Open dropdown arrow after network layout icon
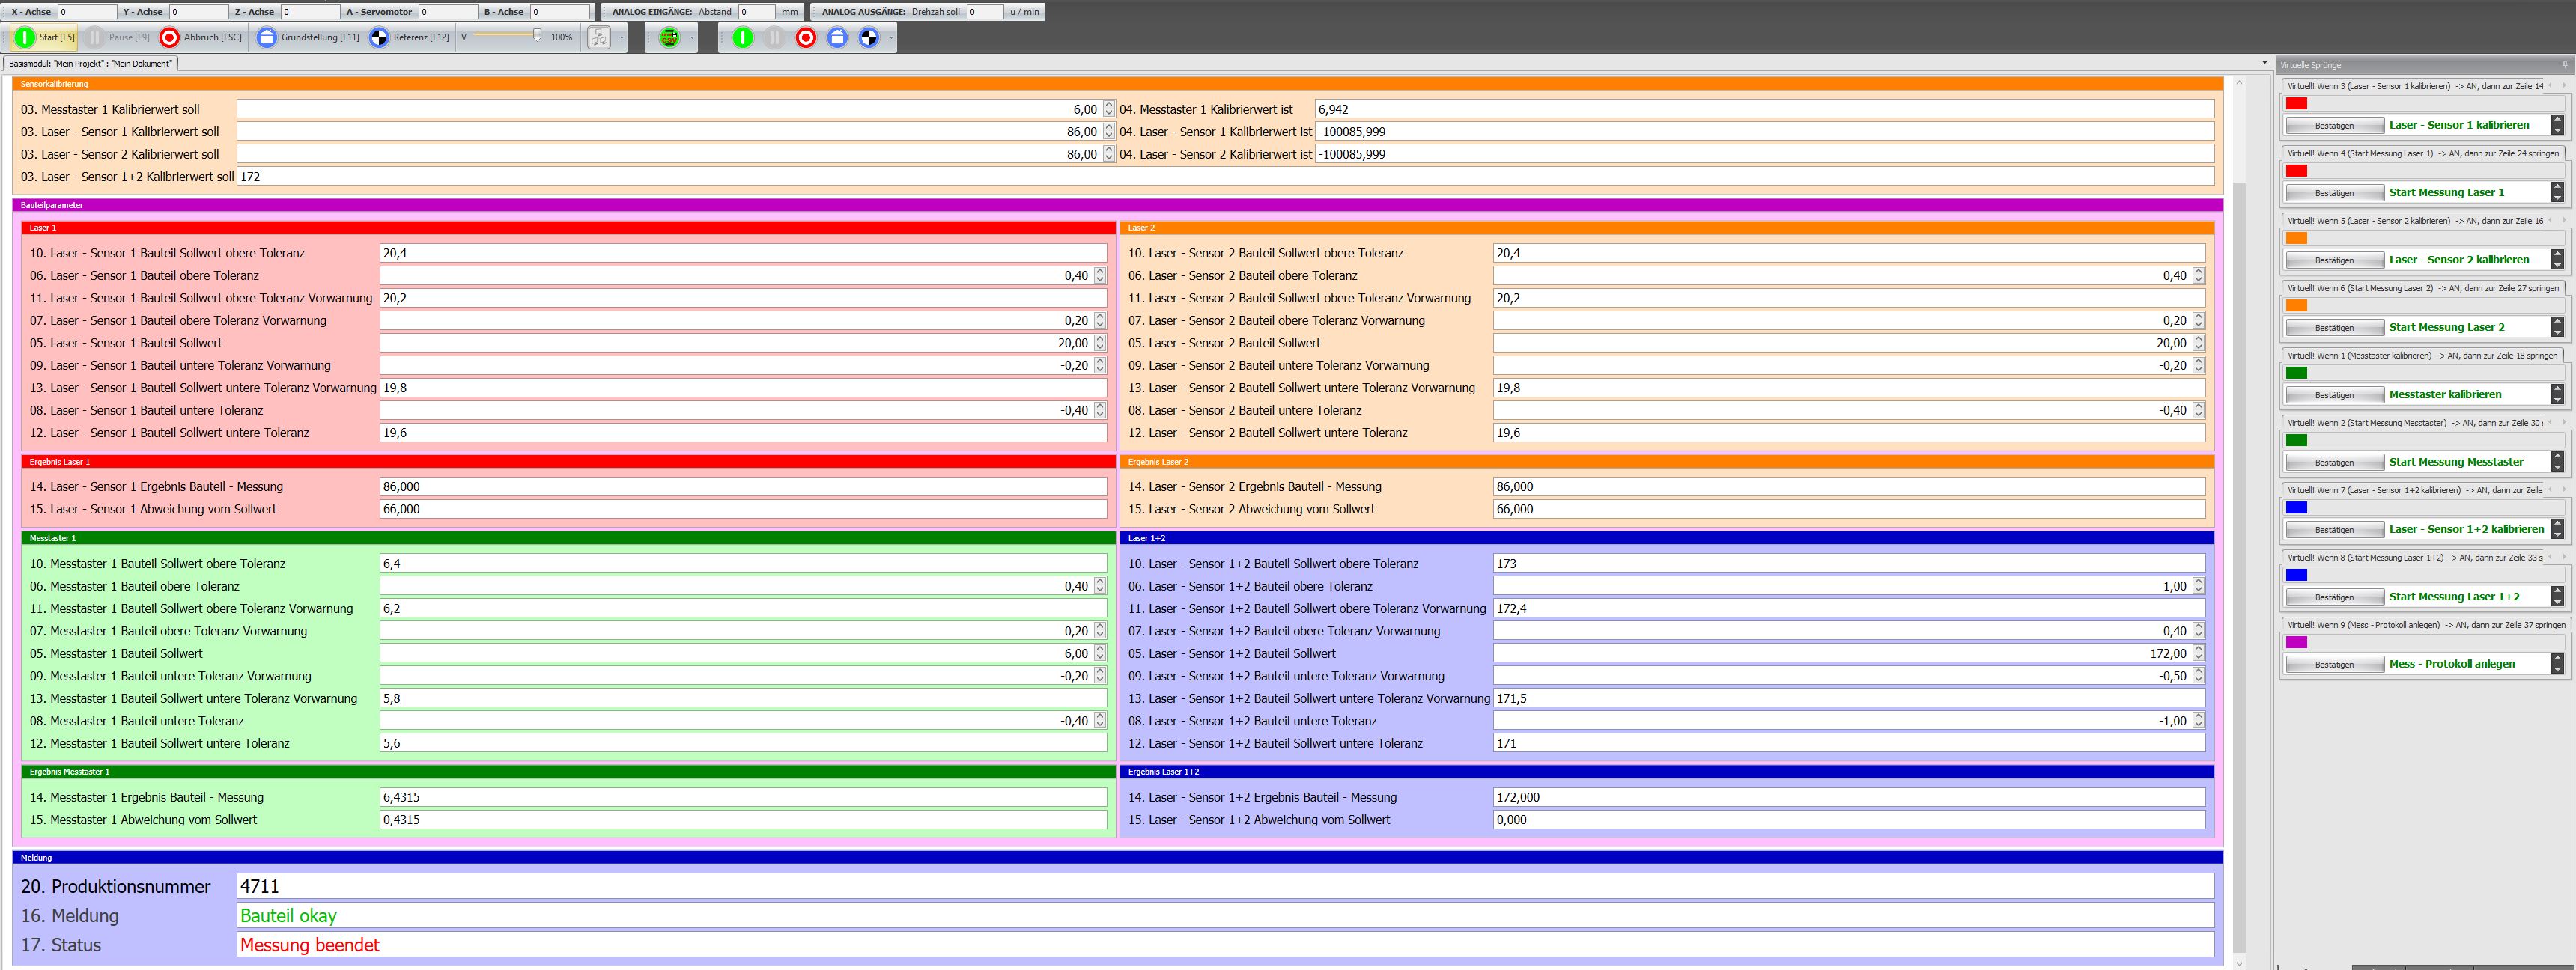This screenshot has height=970, width=2576. click(622, 38)
